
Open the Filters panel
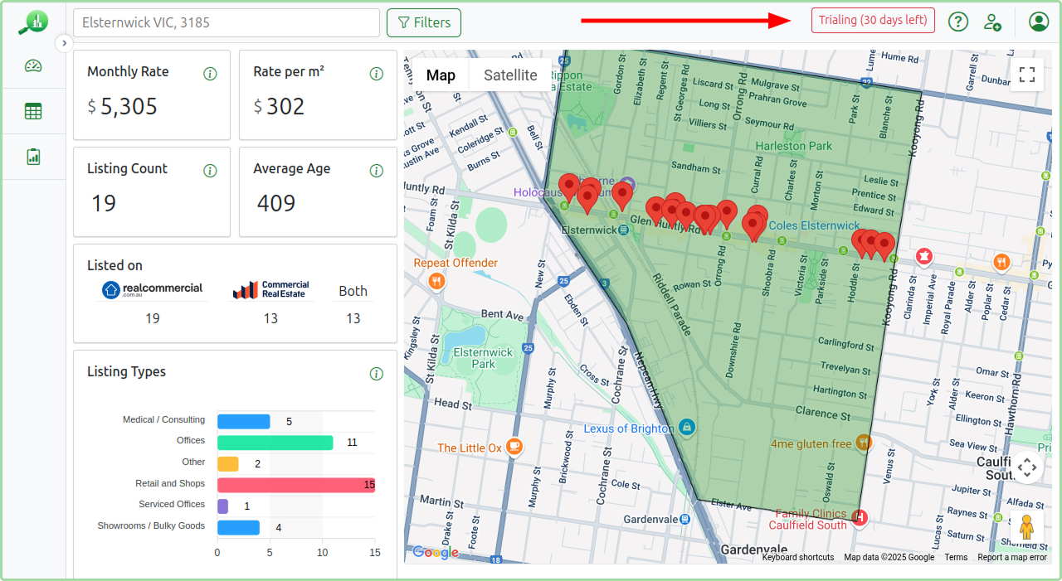pyautogui.click(x=424, y=22)
